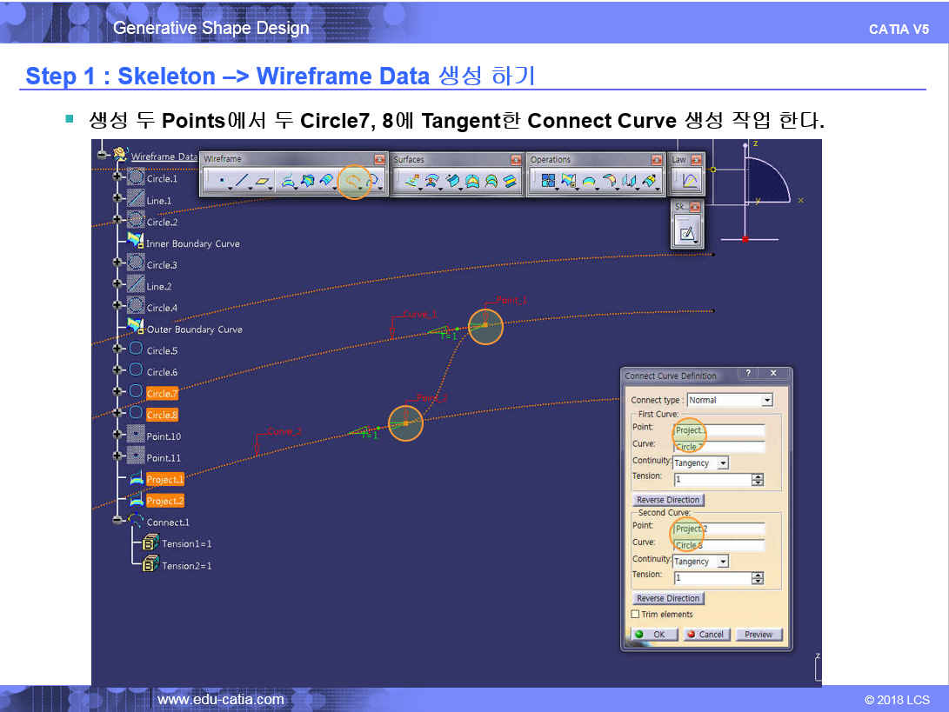
Task: Click the first Operations toolbar Join icon
Action: coord(548,181)
